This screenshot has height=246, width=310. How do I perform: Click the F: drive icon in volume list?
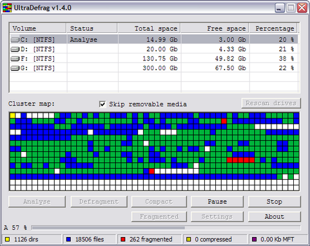[15, 59]
